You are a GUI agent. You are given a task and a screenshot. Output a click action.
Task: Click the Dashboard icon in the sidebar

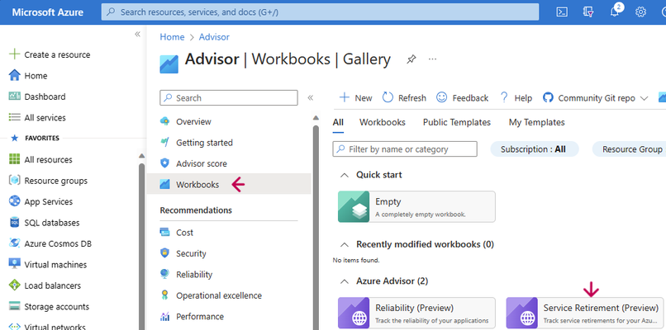click(x=14, y=97)
